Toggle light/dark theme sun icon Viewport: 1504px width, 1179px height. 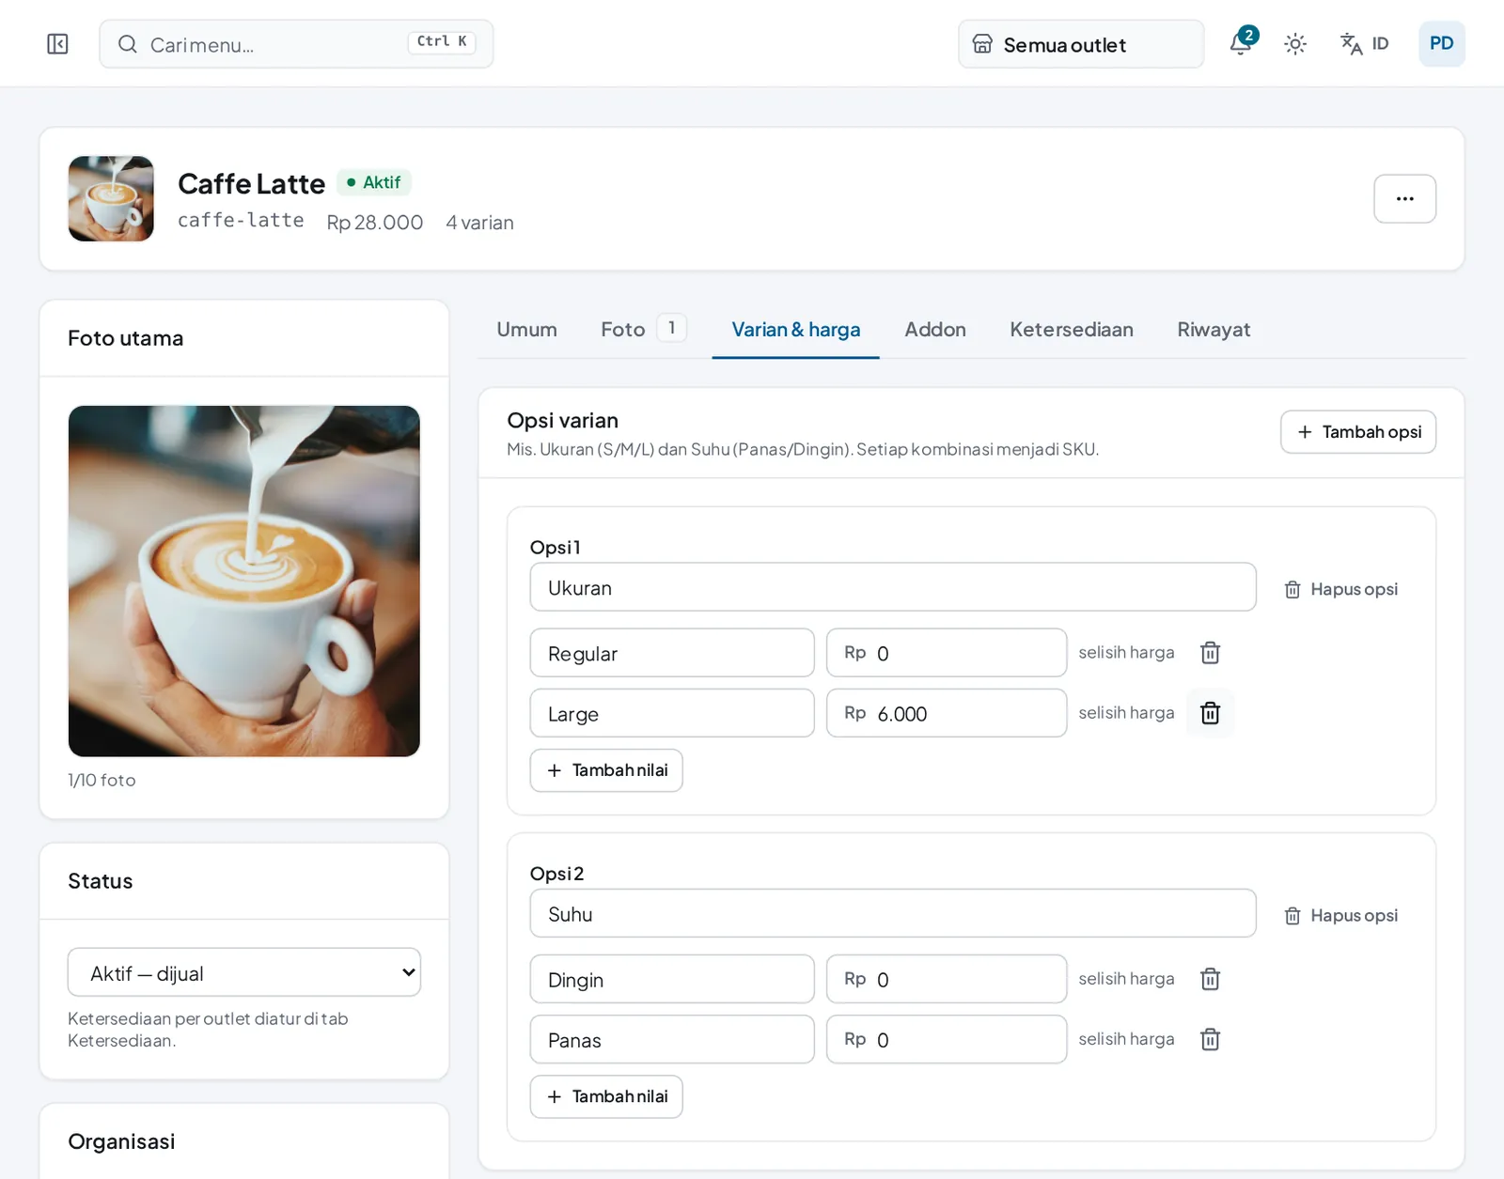(x=1295, y=44)
